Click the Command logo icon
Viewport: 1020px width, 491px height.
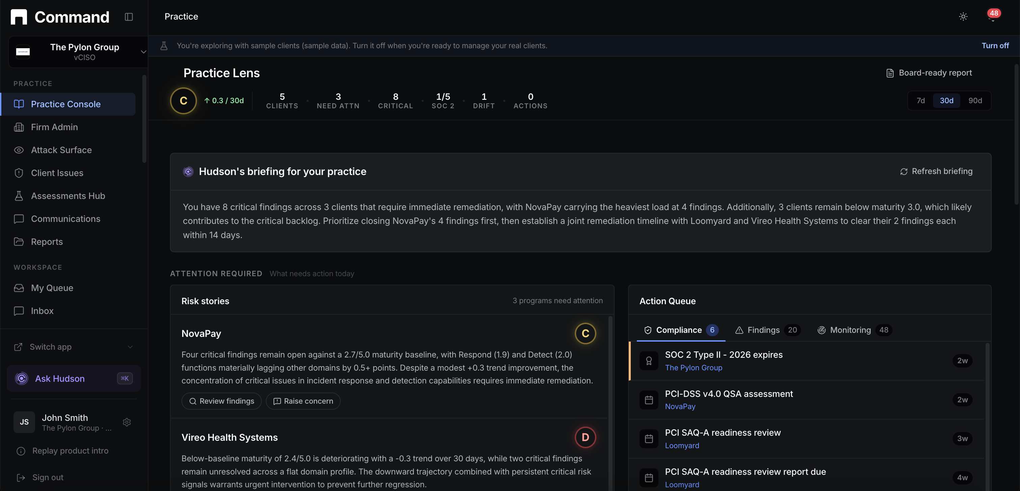[19, 17]
